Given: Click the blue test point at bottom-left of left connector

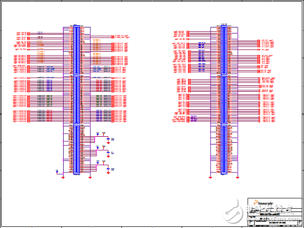Looking at the screenshot, I should [x=57, y=172].
